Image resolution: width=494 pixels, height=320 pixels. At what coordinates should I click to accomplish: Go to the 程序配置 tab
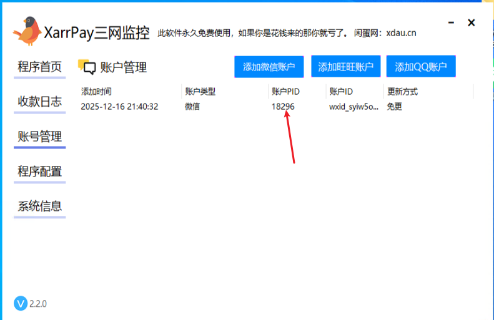coord(40,172)
